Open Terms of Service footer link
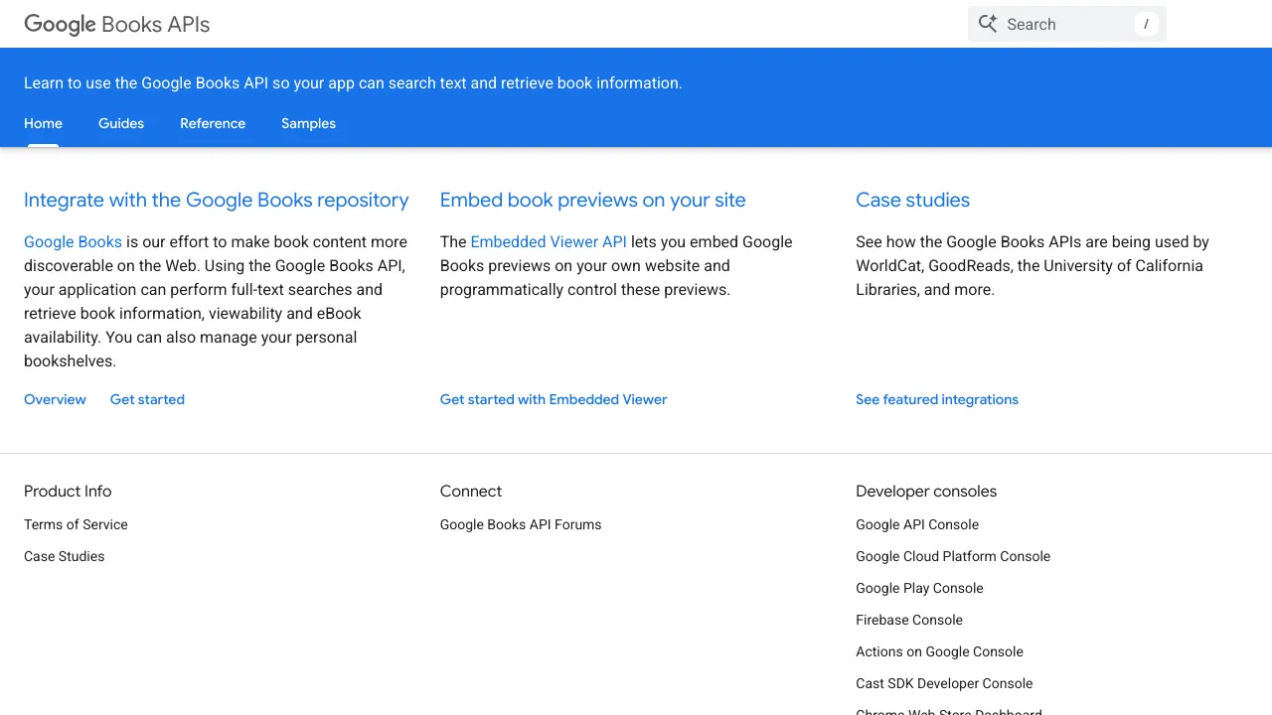The image size is (1272, 715). coord(76,524)
